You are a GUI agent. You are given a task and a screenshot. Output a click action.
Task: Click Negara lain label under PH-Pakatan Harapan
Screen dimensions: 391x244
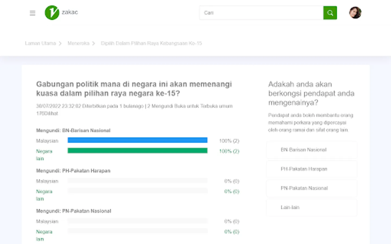[44, 195]
